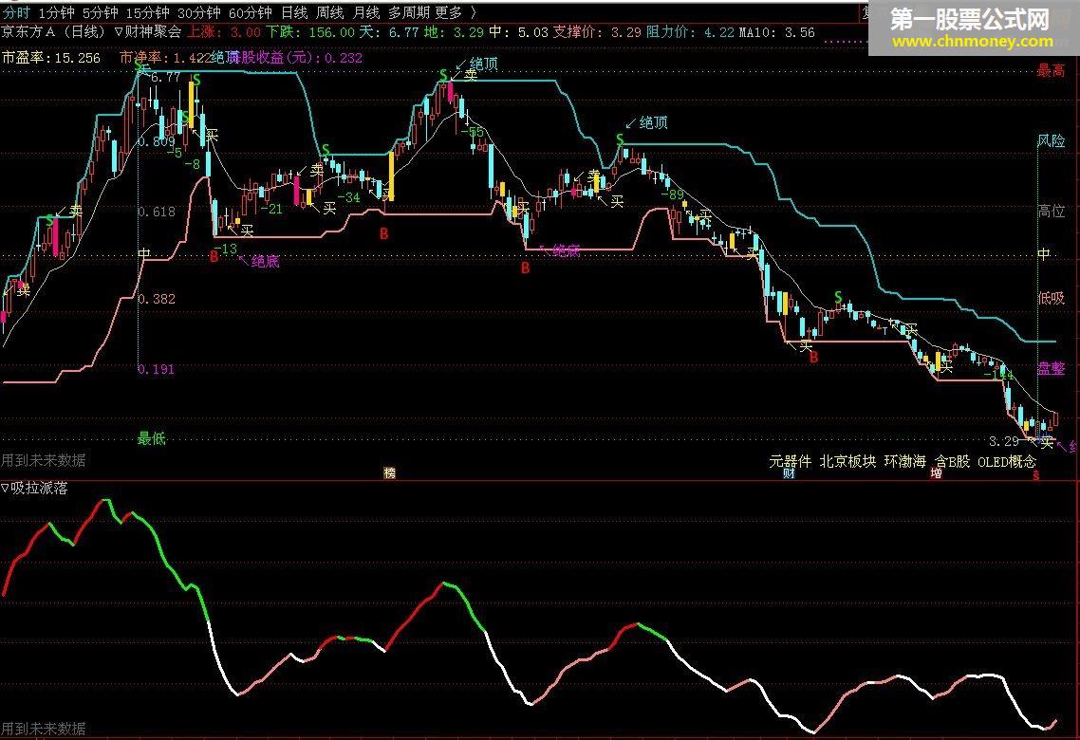Click the 增 marker icon

(936, 472)
